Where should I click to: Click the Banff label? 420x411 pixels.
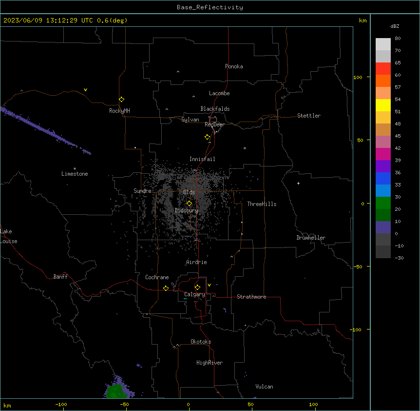coord(60,277)
